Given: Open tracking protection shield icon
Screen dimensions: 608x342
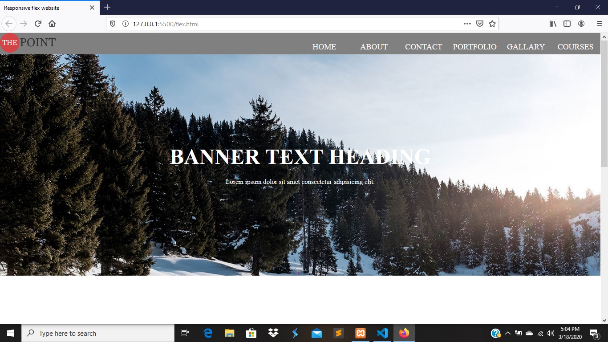Looking at the screenshot, I should 113,24.
